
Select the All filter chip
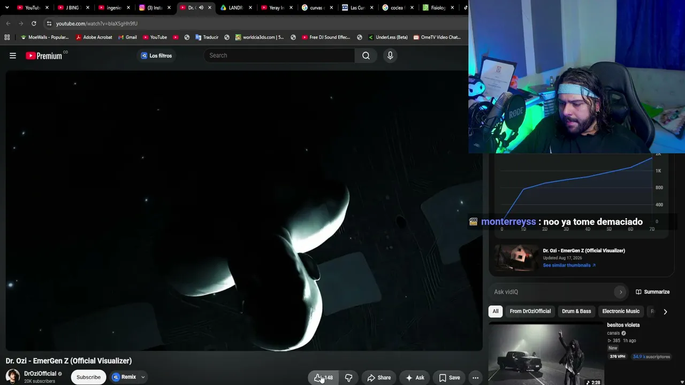click(496, 311)
